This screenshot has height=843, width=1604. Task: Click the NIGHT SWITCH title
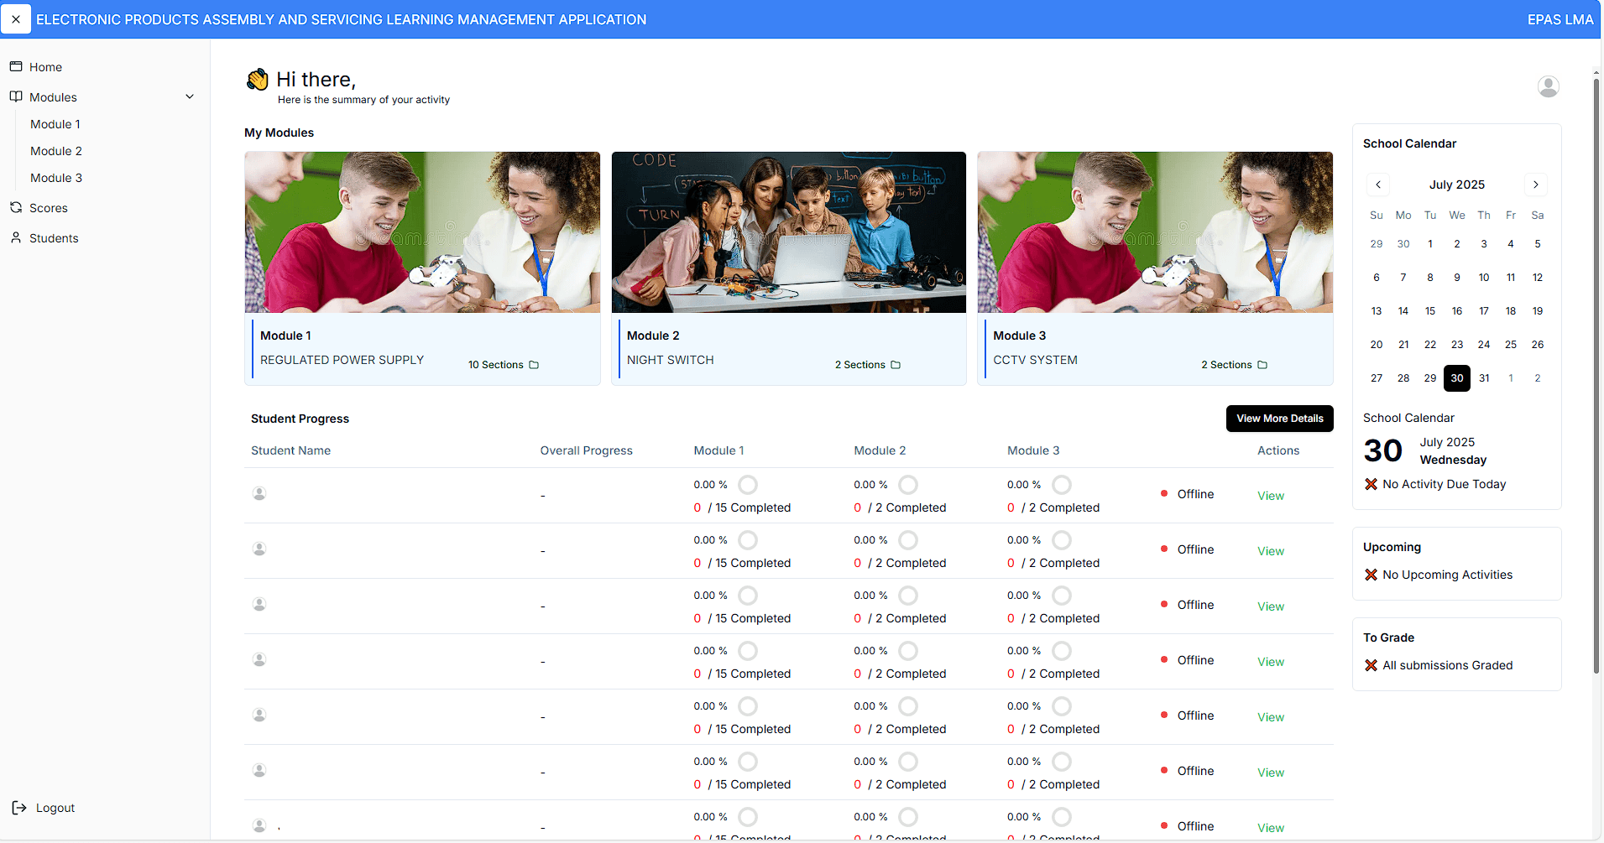point(670,360)
